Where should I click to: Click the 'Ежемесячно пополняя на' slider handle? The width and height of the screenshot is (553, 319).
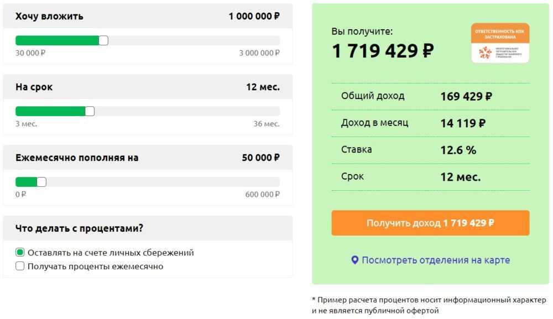click(41, 182)
